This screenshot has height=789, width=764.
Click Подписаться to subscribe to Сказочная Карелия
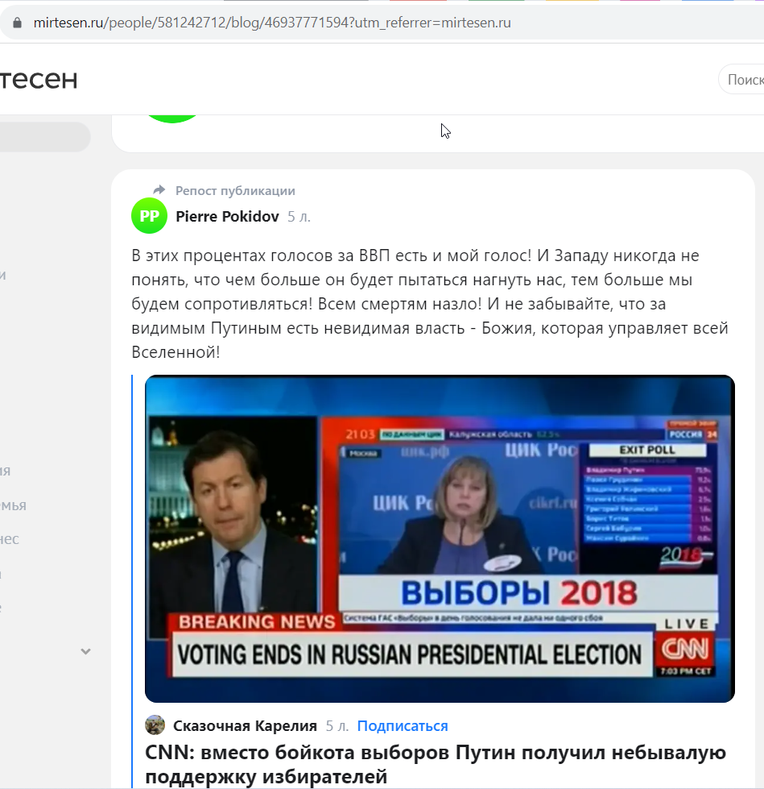click(x=403, y=725)
